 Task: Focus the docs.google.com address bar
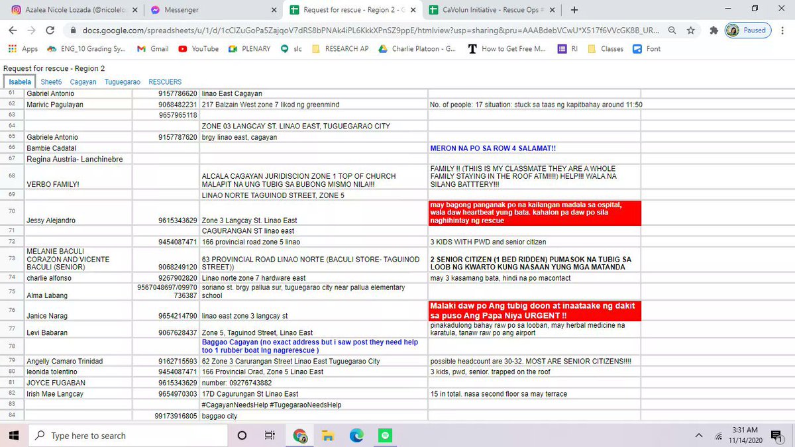pyautogui.click(x=371, y=30)
